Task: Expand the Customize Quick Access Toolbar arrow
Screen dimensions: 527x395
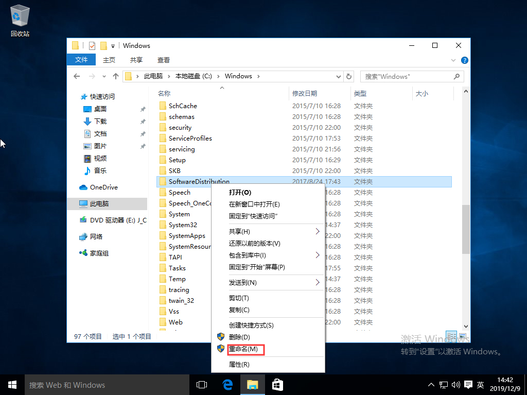Action: click(x=113, y=45)
